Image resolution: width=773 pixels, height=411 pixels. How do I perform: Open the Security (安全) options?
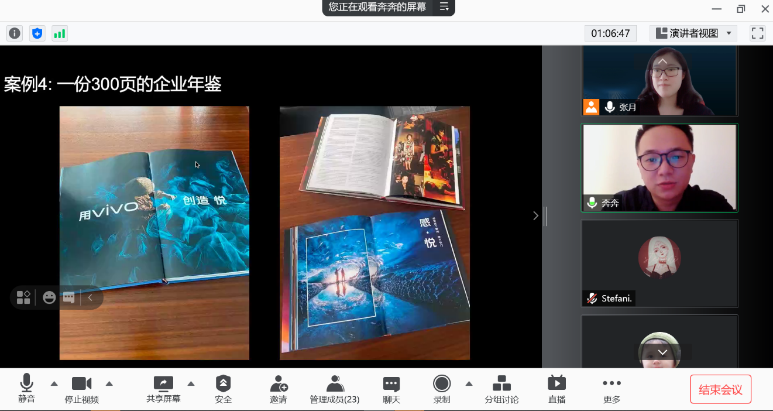point(223,389)
